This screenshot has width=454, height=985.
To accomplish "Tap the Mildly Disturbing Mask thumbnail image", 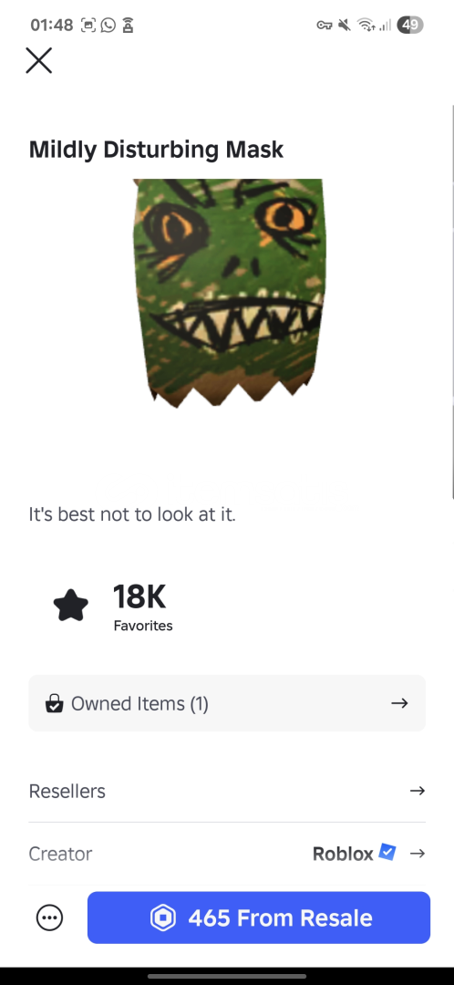I will click(229, 294).
